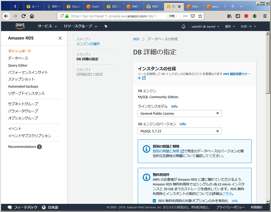
Task: Go back with the browser back arrow
Action: click(x=6, y=16)
